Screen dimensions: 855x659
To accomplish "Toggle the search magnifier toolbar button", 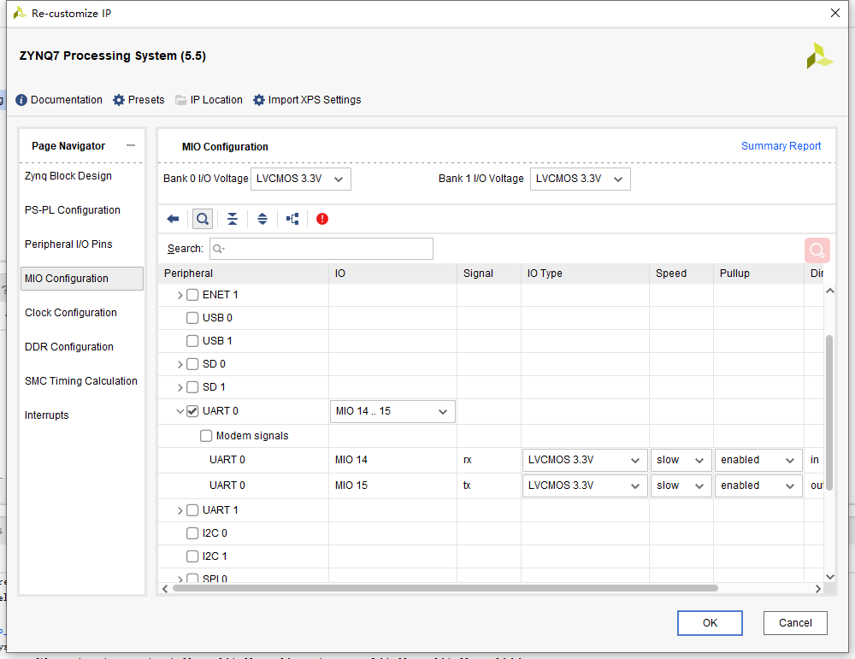I will 203,219.
